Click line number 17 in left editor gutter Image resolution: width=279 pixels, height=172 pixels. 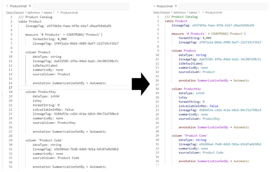point(11,87)
